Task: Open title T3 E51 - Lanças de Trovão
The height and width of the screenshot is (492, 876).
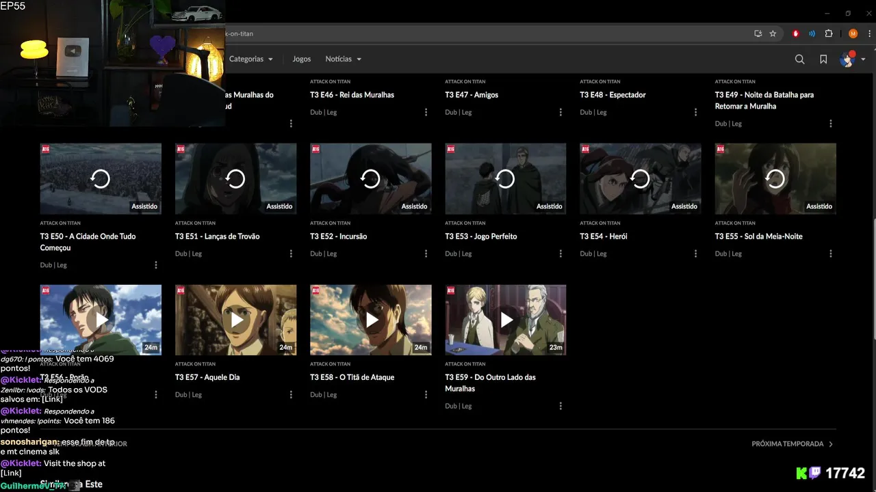Action: 217,236
